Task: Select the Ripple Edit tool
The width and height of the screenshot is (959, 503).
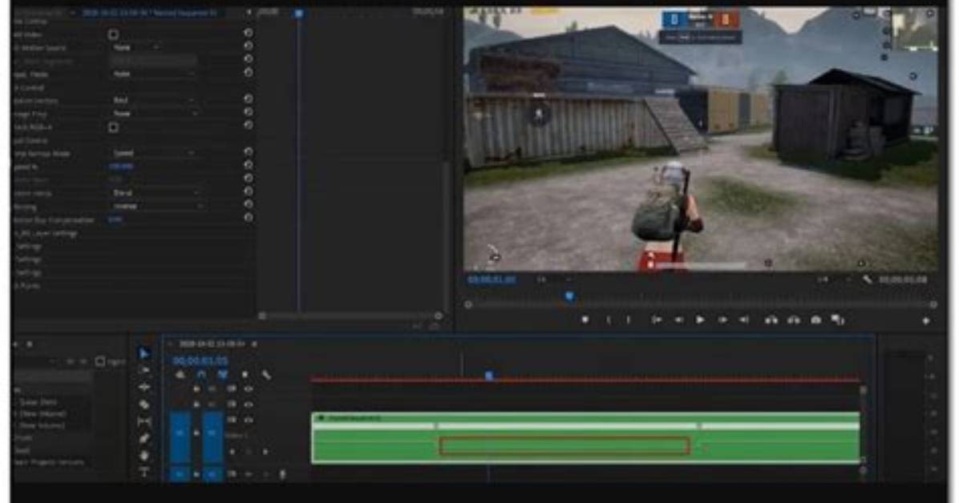Action: click(144, 387)
